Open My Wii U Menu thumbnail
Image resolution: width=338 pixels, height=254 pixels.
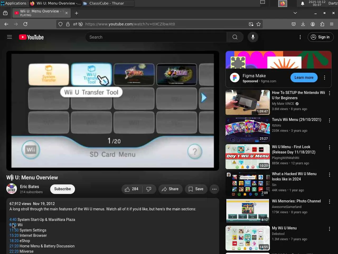[x=248, y=238]
